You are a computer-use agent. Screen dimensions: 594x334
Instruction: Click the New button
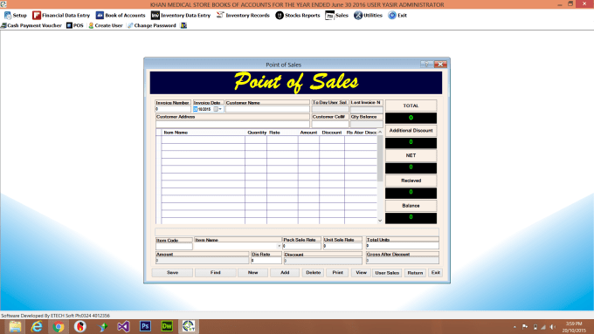click(252, 272)
